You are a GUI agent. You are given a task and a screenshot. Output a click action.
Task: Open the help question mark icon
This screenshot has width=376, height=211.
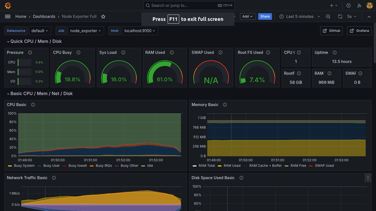pyautogui.click(x=348, y=5)
